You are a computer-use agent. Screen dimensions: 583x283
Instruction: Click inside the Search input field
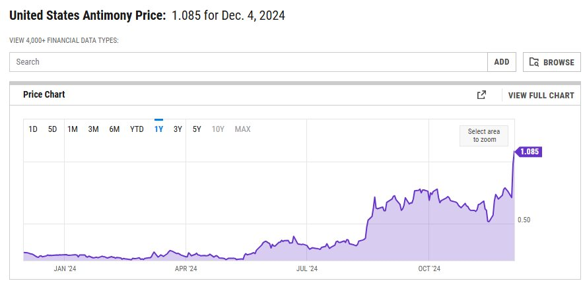tap(248, 62)
